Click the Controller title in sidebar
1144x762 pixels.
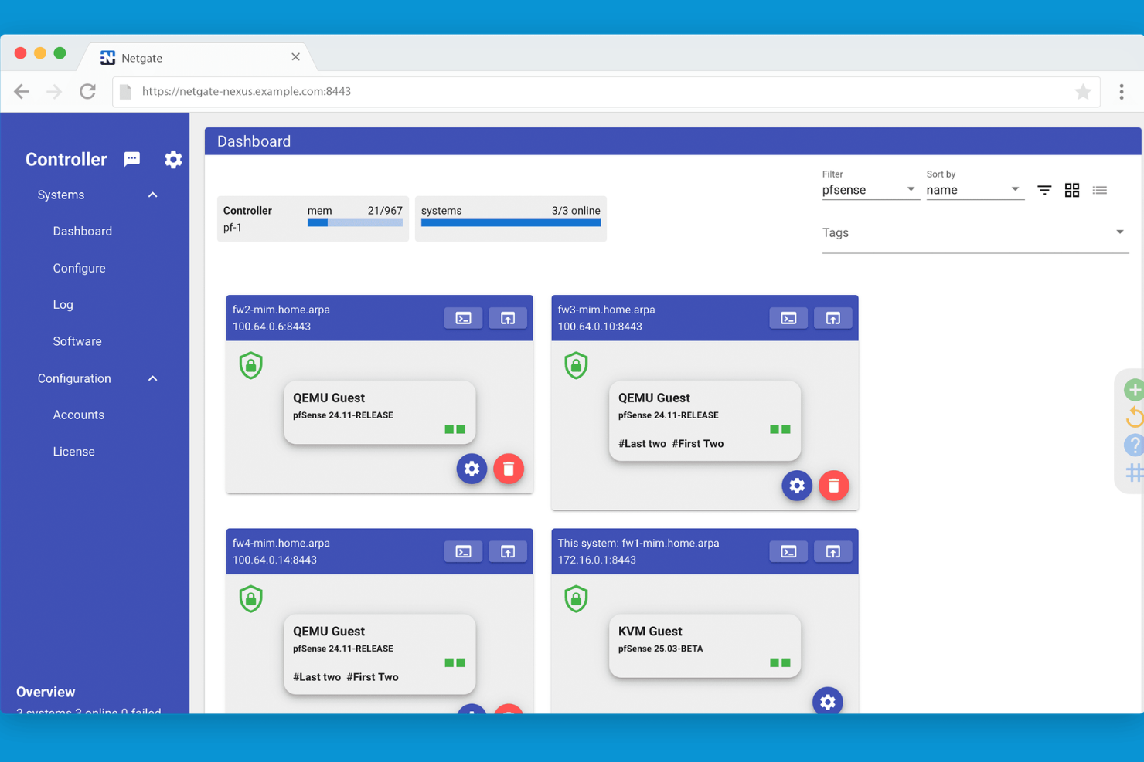[66, 160]
